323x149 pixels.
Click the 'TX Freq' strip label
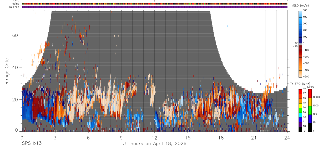point(14,7)
